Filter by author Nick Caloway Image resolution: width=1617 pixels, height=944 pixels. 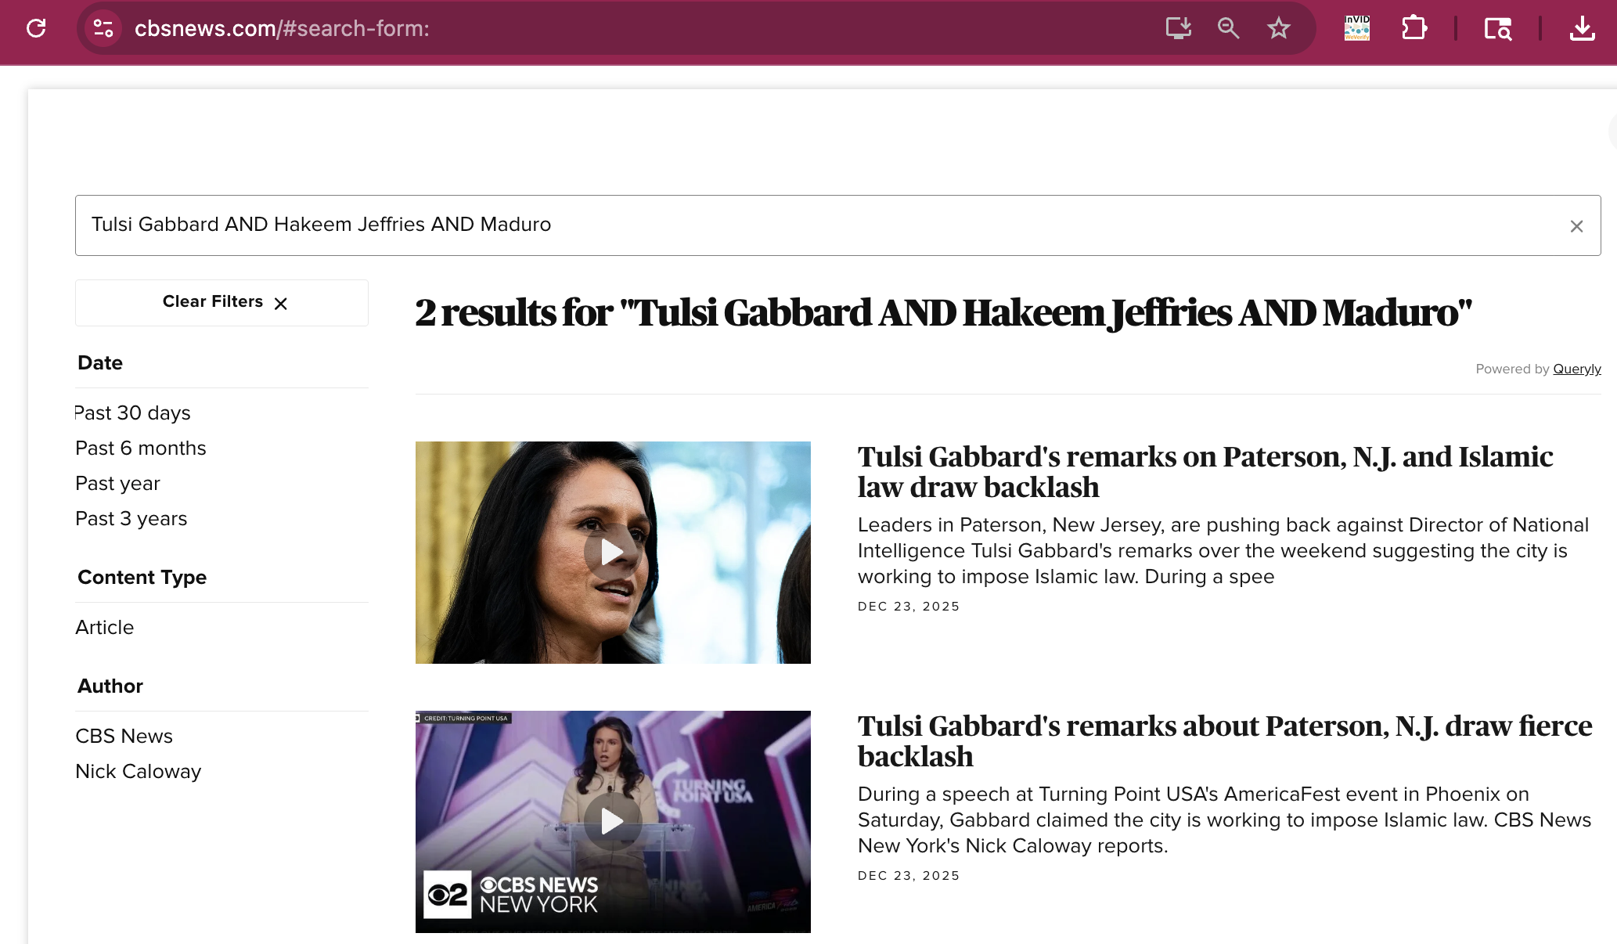(139, 771)
